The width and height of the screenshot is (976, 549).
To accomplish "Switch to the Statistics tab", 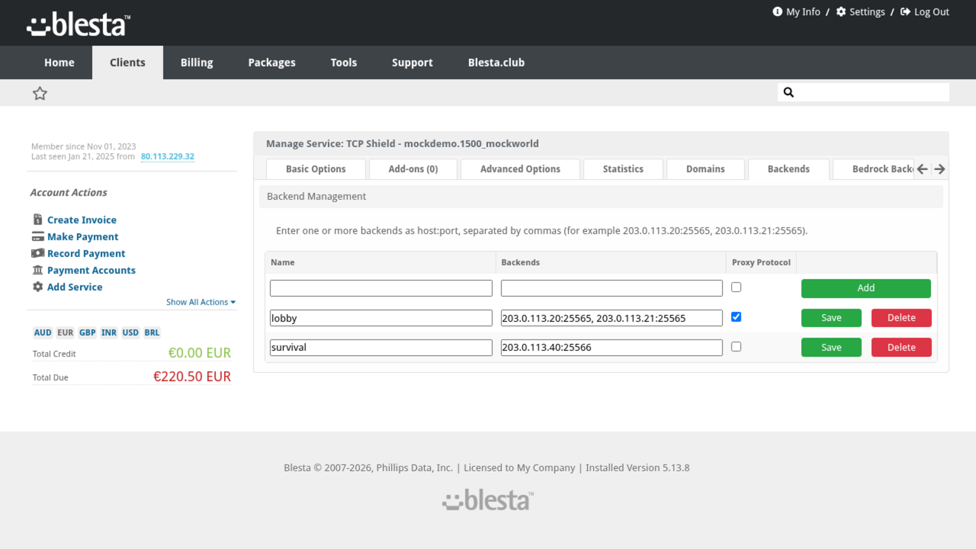I will point(623,169).
